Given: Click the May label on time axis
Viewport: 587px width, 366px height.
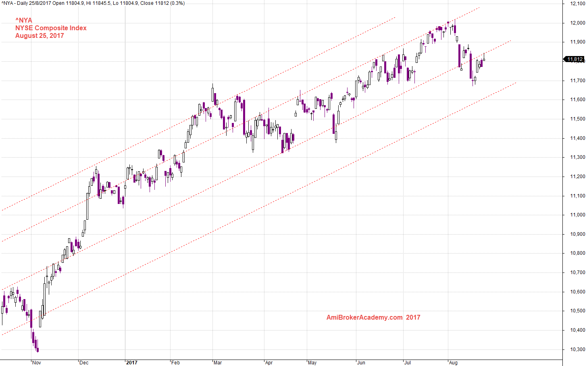Looking at the screenshot, I should click(x=312, y=363).
